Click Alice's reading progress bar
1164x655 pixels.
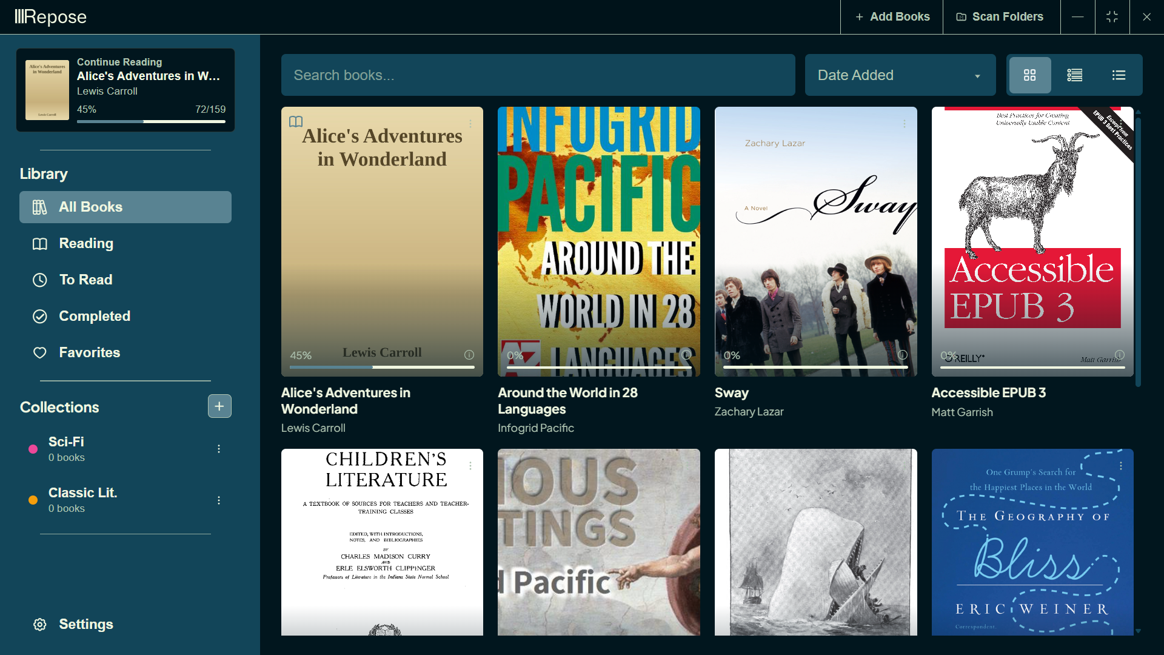(x=151, y=122)
